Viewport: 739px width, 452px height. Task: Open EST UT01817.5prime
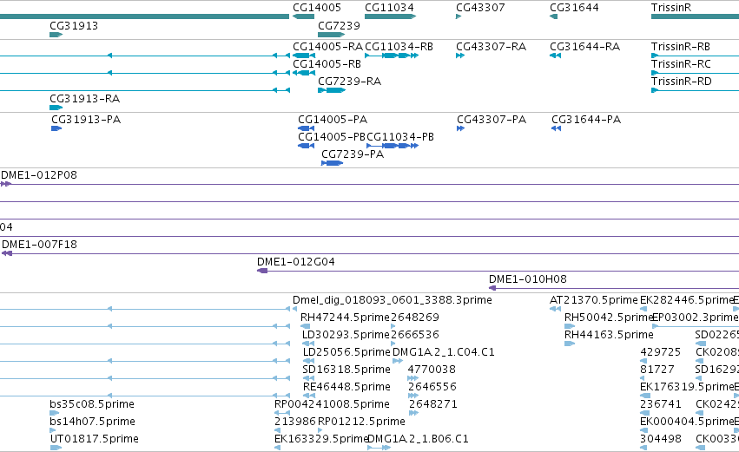pyautogui.click(x=95, y=439)
